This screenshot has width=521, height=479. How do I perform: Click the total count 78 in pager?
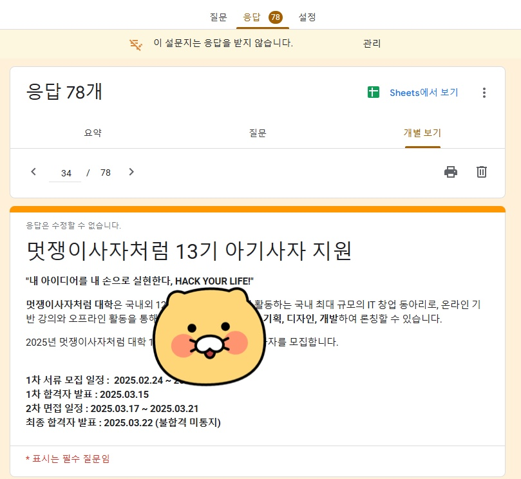(106, 173)
